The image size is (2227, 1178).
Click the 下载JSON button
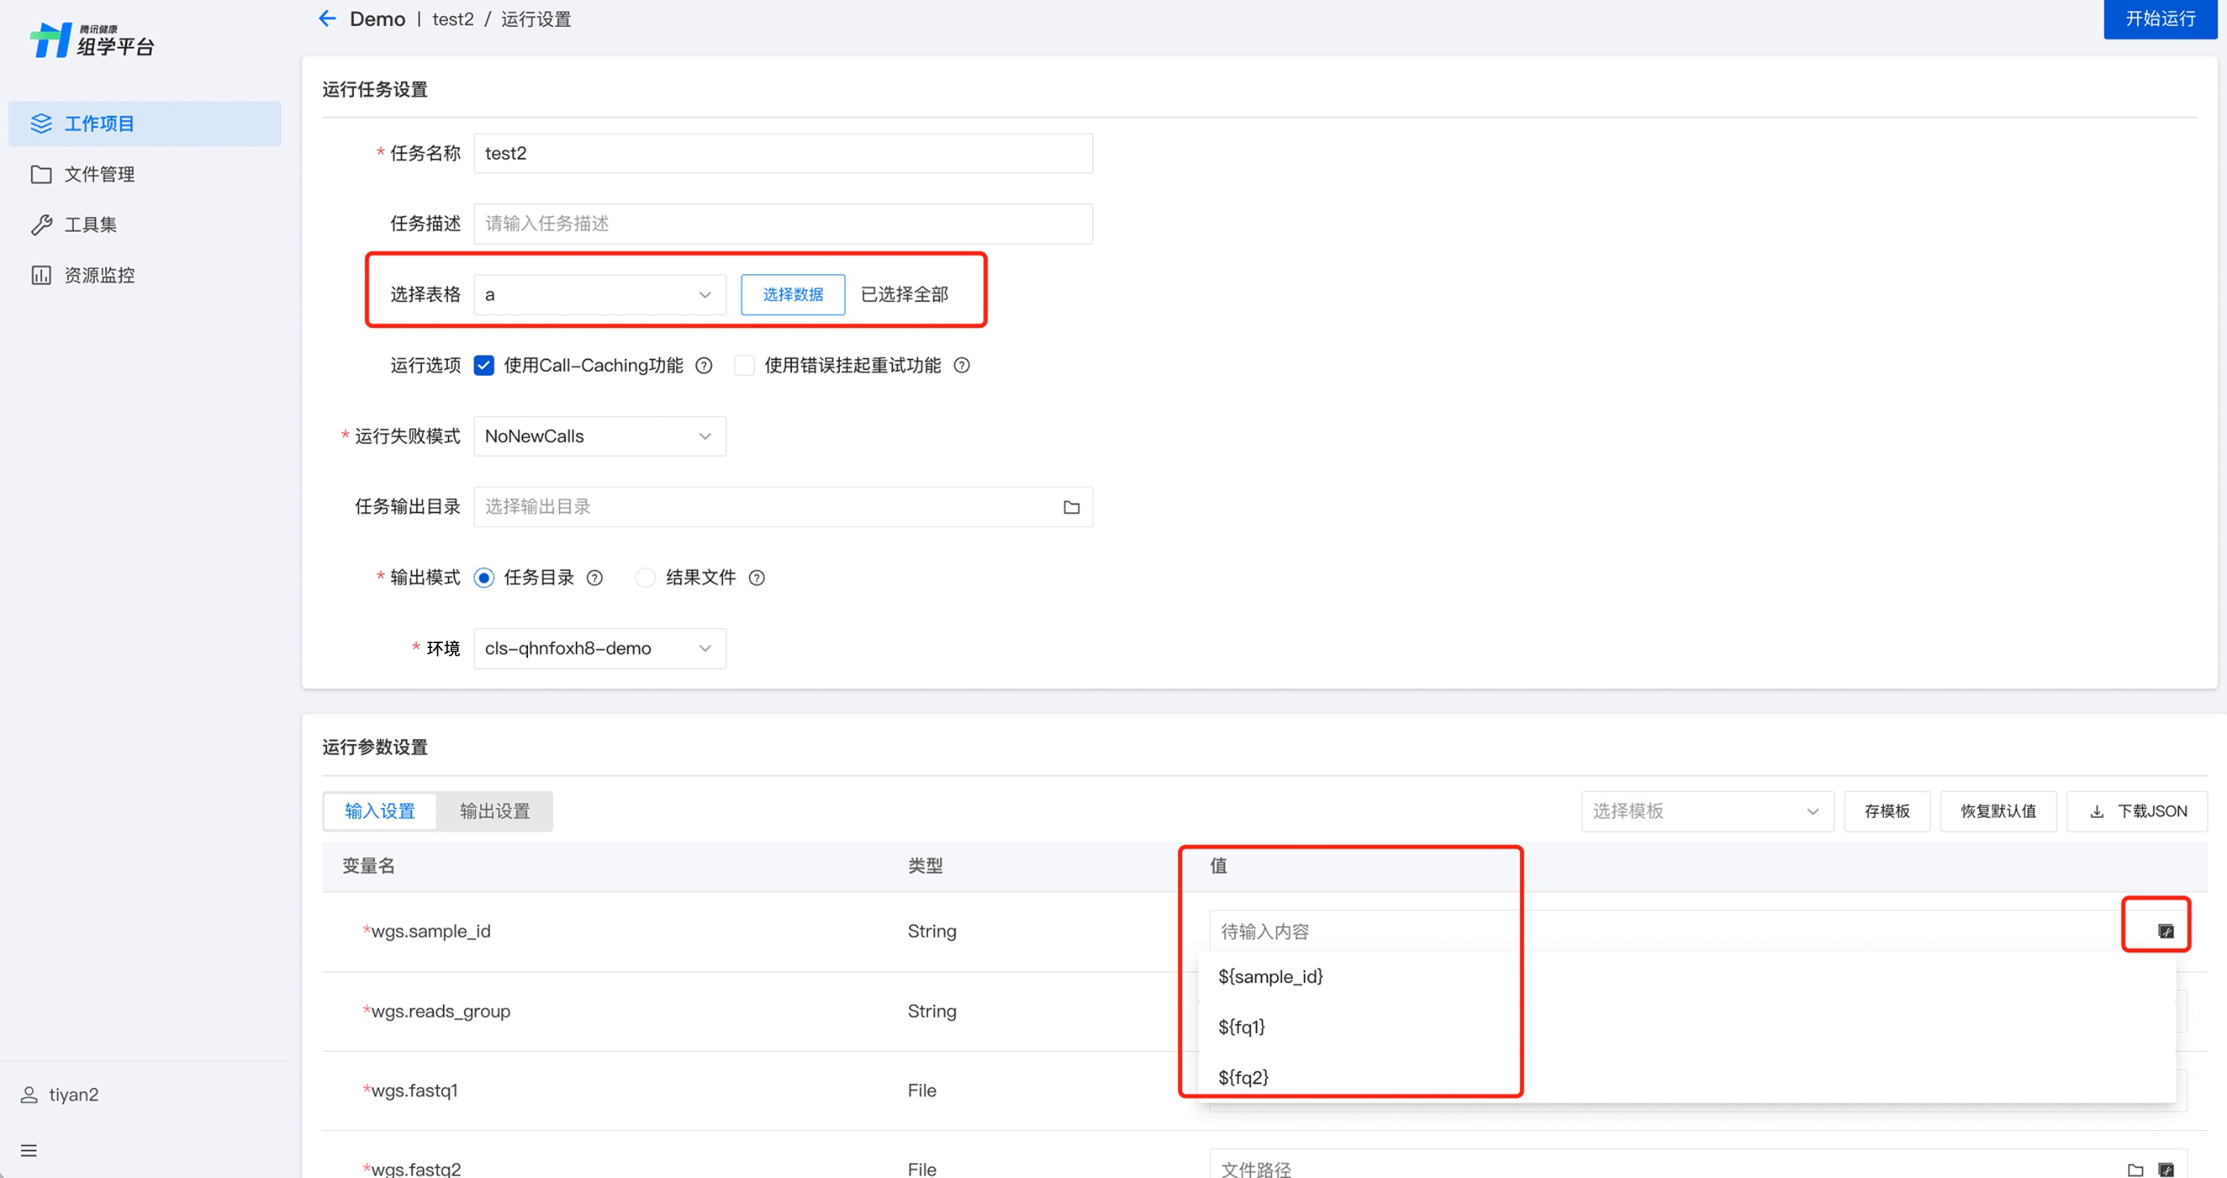point(2136,811)
